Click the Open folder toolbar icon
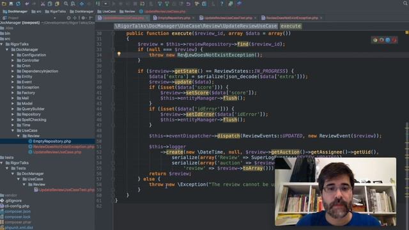Viewport: 409px width, 230px height. pos(4,4)
